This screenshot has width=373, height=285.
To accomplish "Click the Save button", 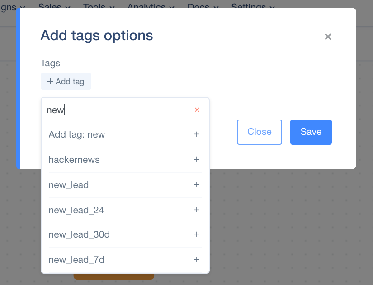I will click(x=311, y=132).
